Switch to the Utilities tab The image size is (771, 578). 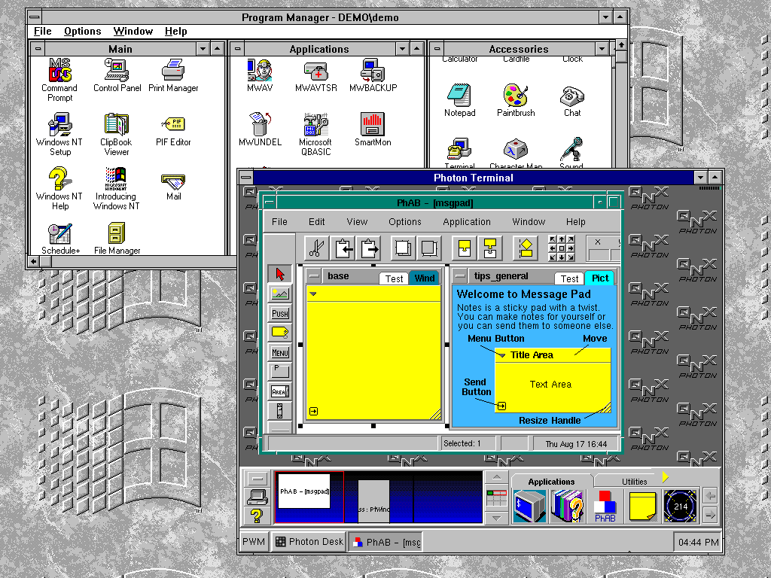tap(634, 482)
